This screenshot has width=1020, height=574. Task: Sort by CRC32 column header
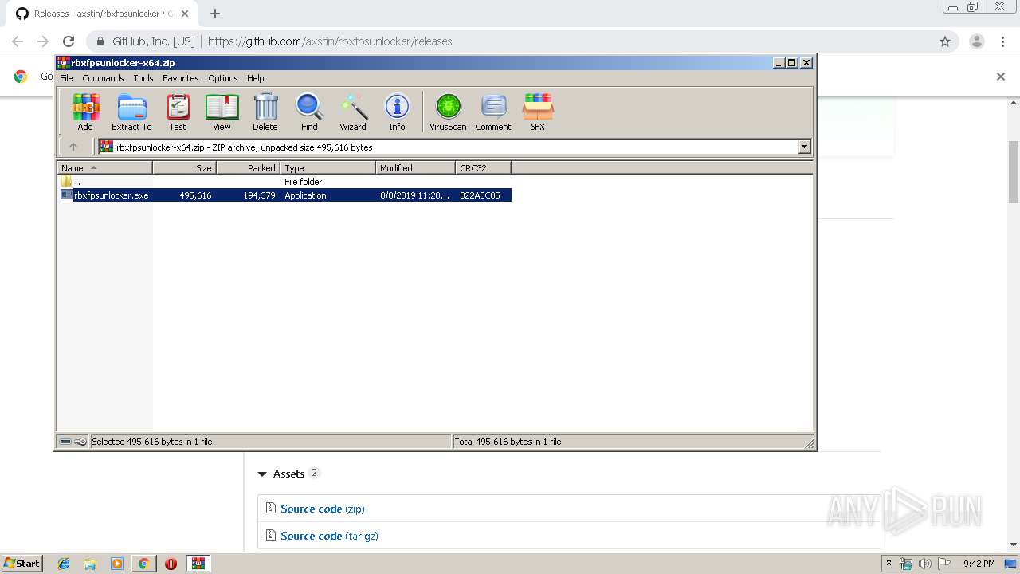click(483, 167)
